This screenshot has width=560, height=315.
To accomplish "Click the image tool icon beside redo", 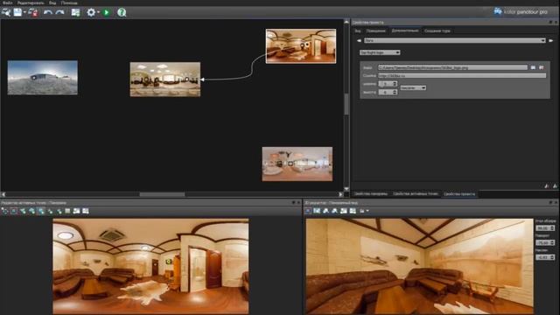I will [x=75, y=12].
